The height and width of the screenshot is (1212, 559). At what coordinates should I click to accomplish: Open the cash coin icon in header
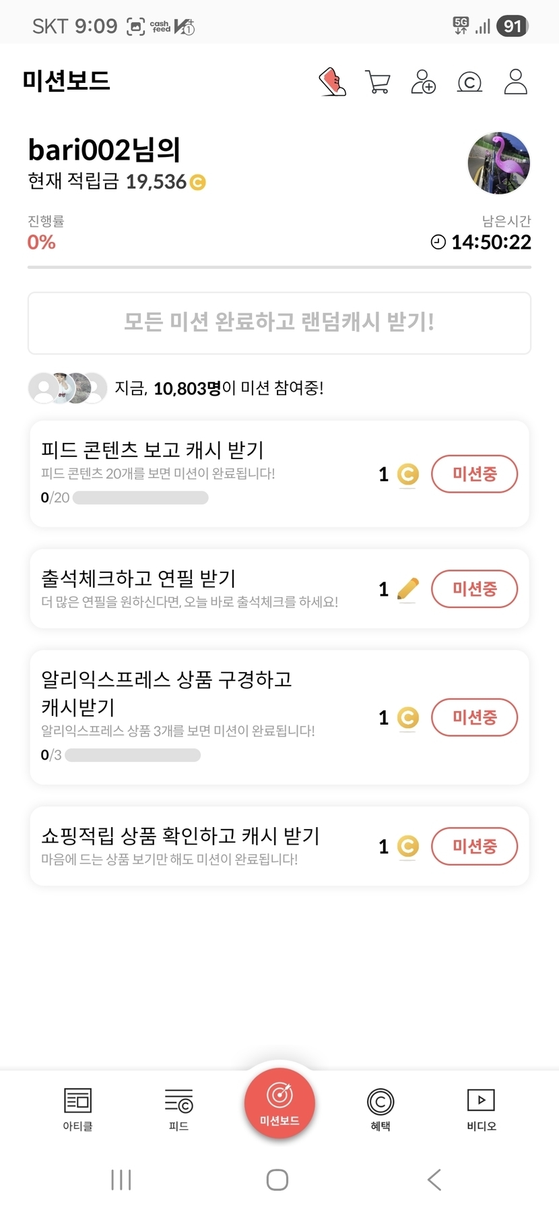pyautogui.click(x=469, y=82)
